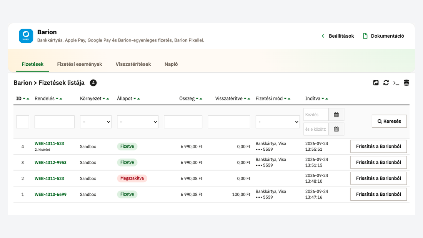423x238 pixels.
Task: Click the database stack icon
Action: click(x=406, y=83)
